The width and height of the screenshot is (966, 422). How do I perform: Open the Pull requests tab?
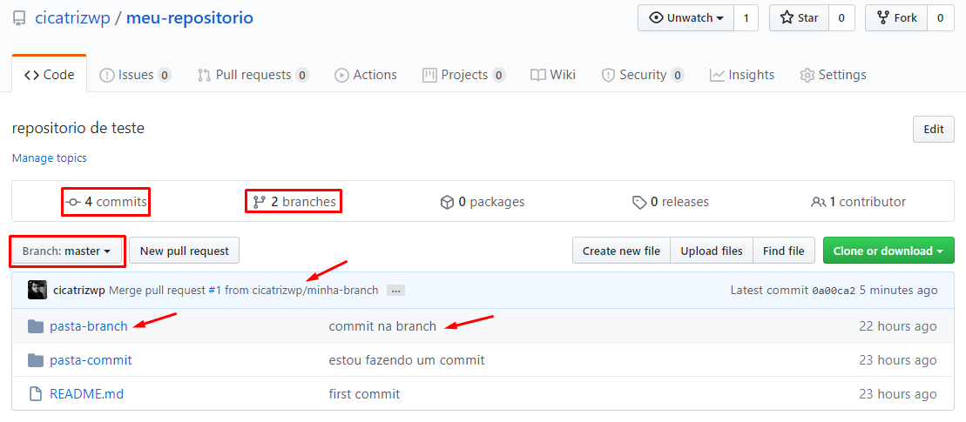click(253, 75)
